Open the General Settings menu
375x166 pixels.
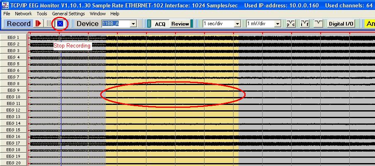tap(68, 14)
